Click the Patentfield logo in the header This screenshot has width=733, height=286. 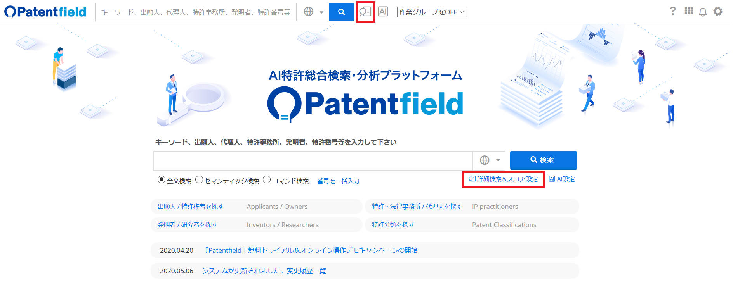(x=45, y=12)
